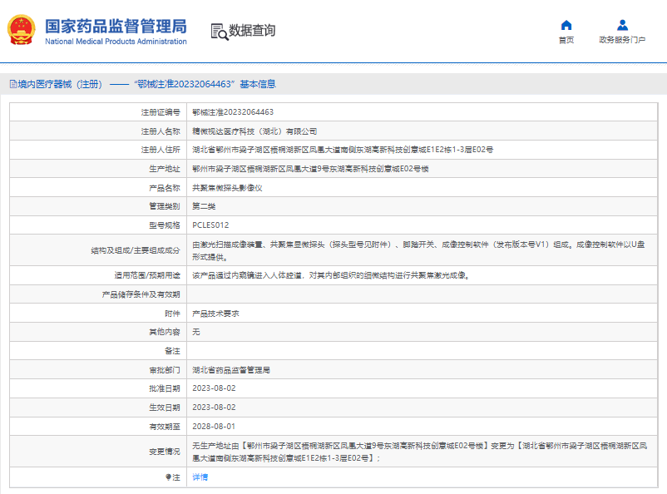667x494 pixels.
Task: Select 2023-08-02 in the 生效日期 row
Action: click(x=214, y=408)
